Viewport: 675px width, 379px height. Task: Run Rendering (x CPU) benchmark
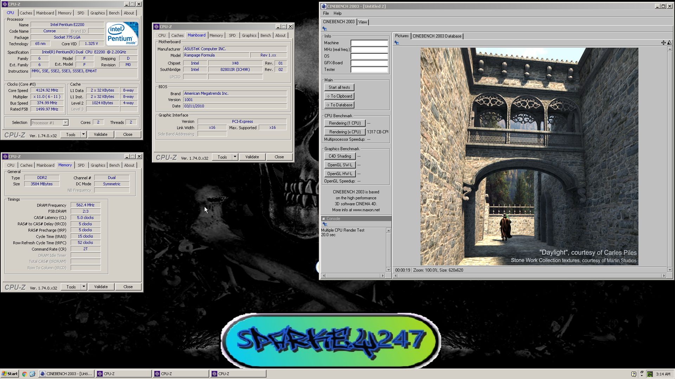point(345,132)
